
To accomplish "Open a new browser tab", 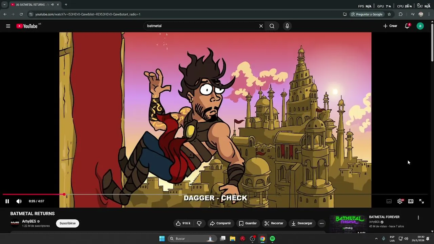I will pos(66,5).
